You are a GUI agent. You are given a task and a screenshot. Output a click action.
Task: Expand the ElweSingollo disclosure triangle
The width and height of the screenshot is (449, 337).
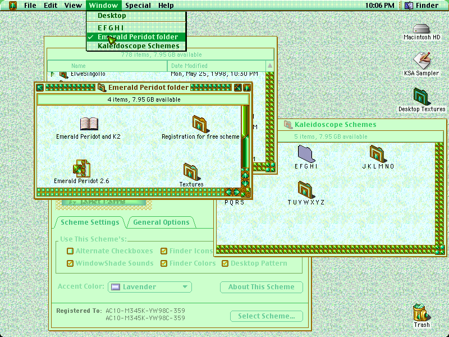[x=53, y=74]
